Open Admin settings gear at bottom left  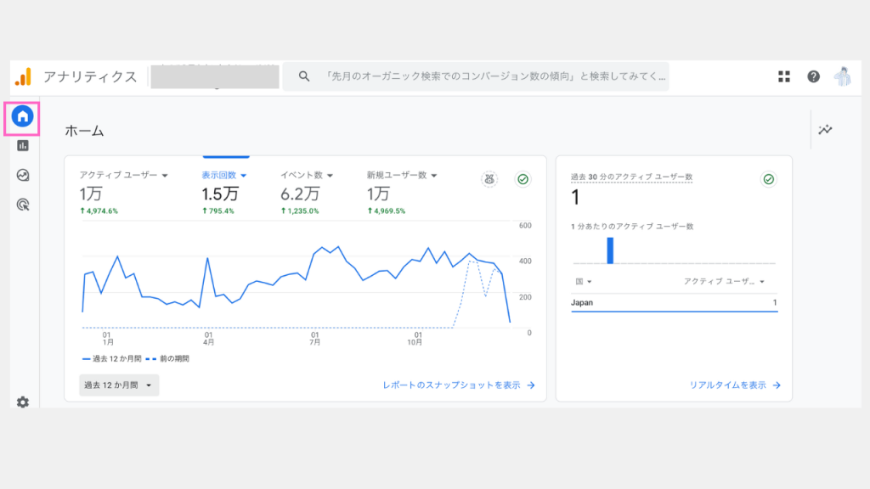23,402
